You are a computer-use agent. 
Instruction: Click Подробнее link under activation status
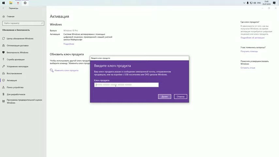(x=69, y=44)
